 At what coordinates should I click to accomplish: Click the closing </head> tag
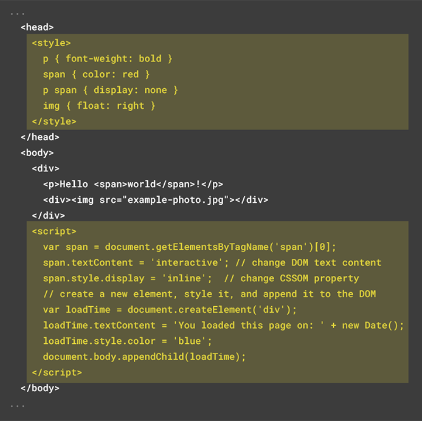pos(40,137)
